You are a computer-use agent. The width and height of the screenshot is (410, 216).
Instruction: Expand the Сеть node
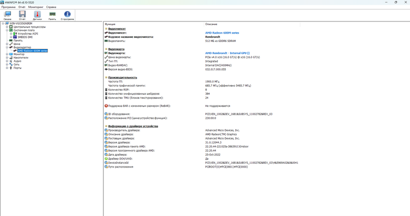click(x=7, y=64)
